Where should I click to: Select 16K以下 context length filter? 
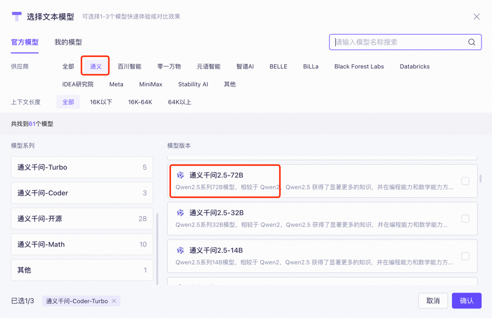pyautogui.click(x=101, y=102)
